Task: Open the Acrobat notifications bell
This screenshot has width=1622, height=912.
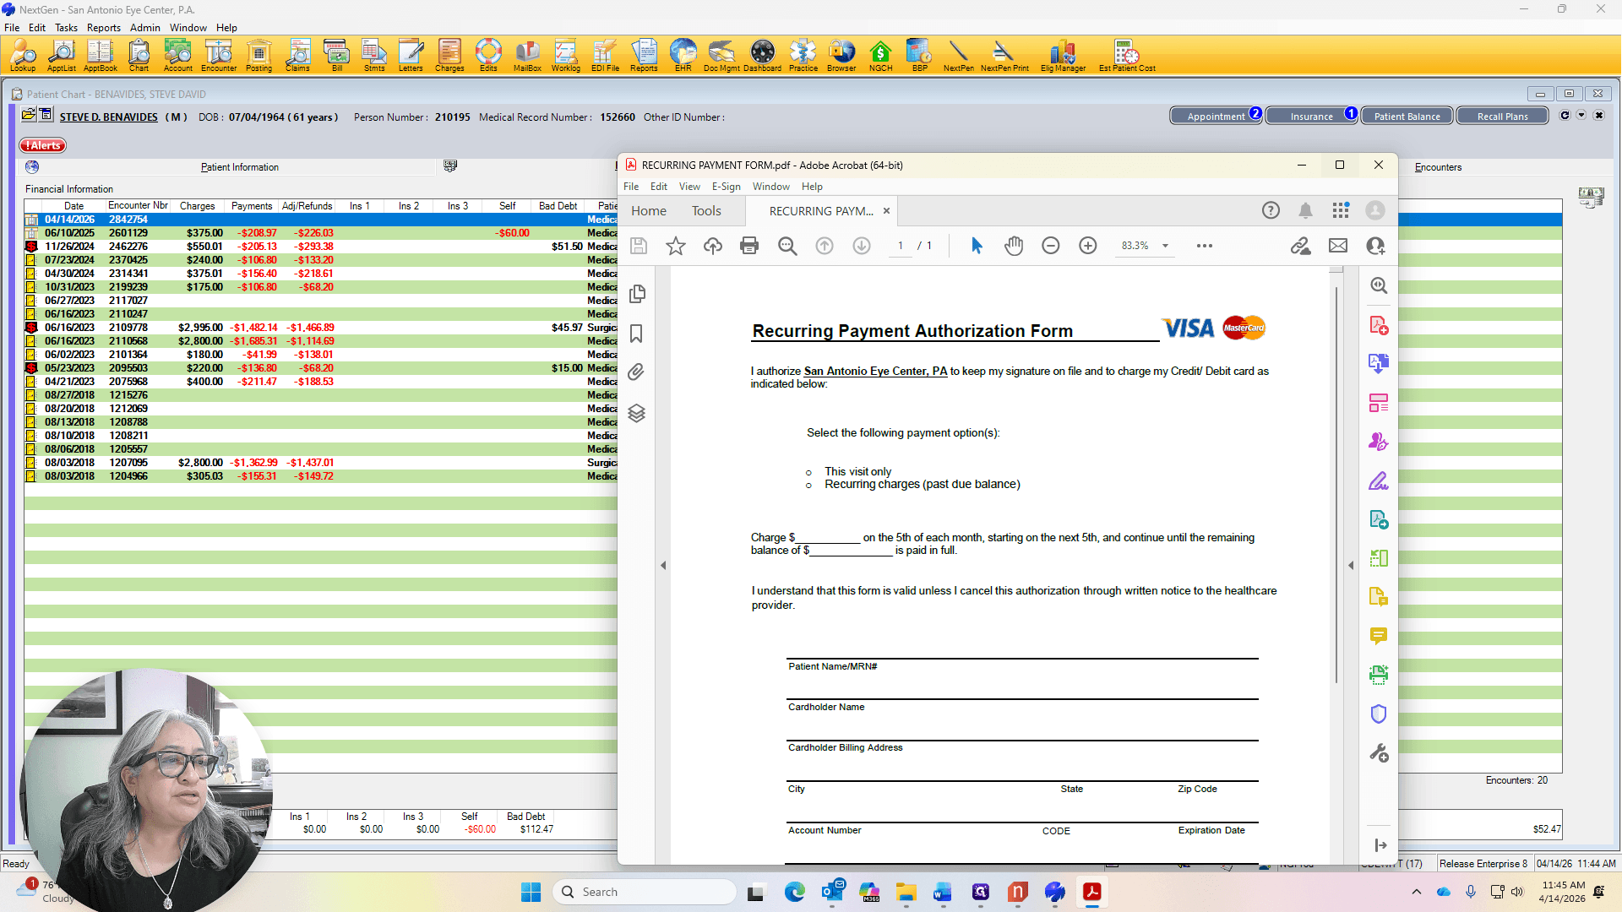Action: tap(1305, 210)
